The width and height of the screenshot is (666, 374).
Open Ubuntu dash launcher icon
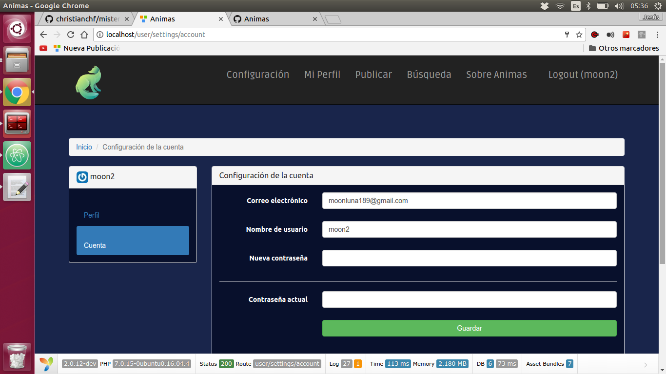tap(17, 29)
